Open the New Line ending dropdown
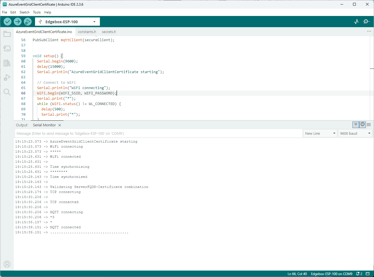Screen dimensions: 374x277 coord(320,133)
